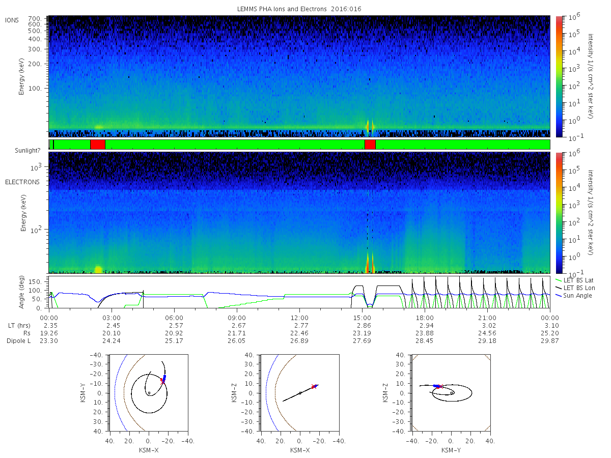611x458 pixels.
Task: Open the KSM-Y versus KSM-Z orbit plot
Action: coord(451,393)
